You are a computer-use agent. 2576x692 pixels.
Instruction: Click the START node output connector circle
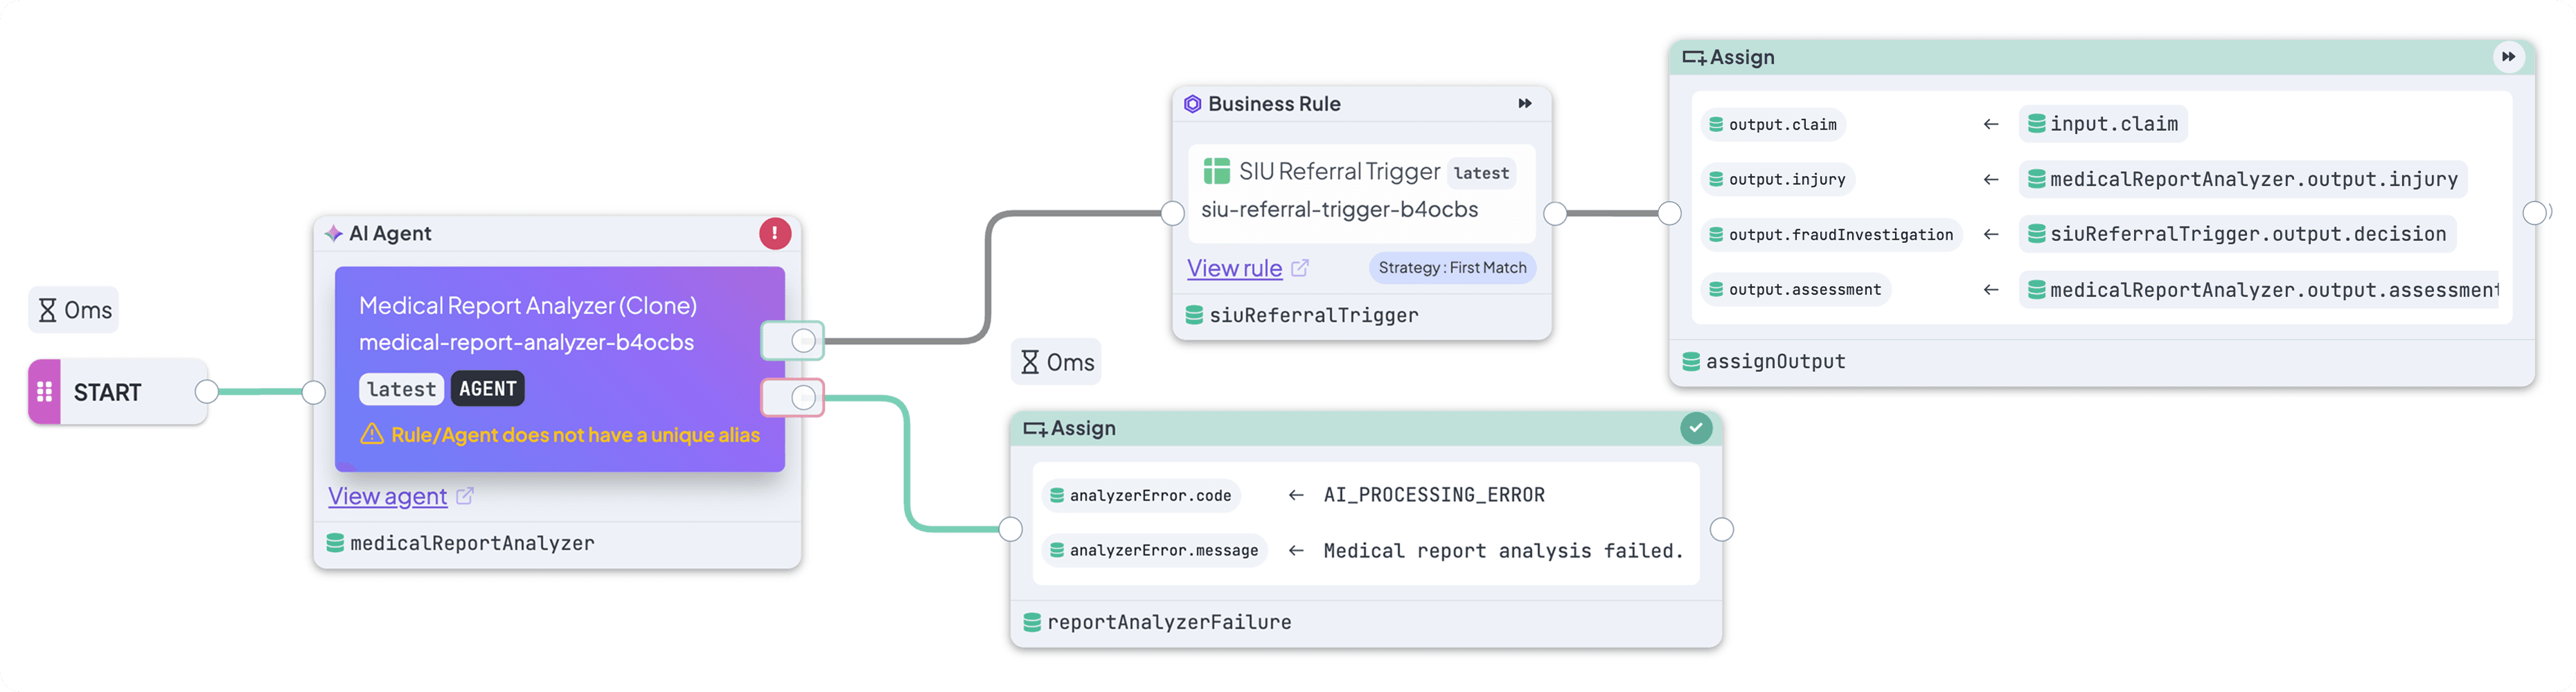tap(207, 392)
